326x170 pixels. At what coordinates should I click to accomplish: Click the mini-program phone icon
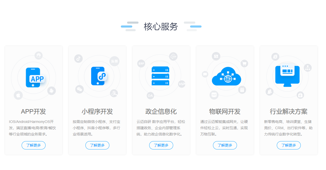pyautogui.click(x=99, y=76)
